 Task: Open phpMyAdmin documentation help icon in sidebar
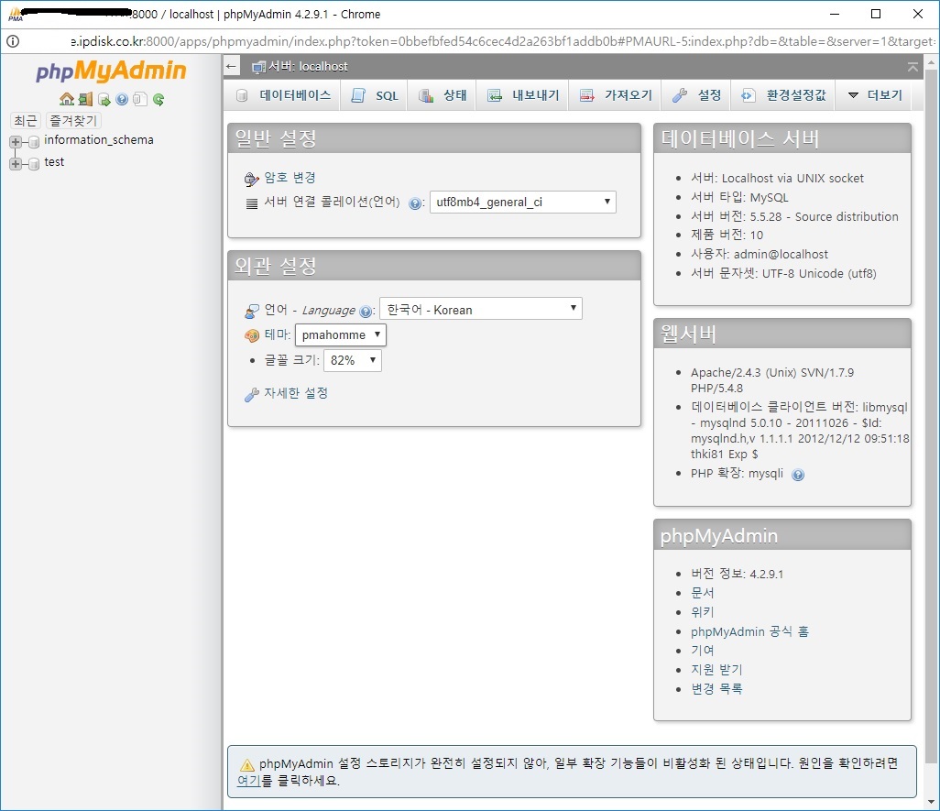122,99
